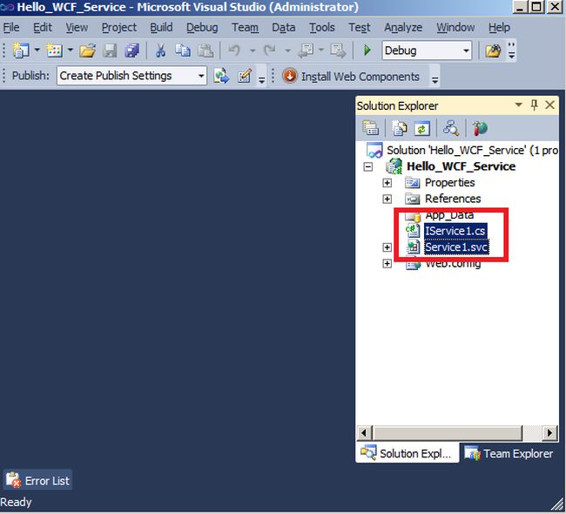Open the Analyze menu
Screen dimensions: 566x514
pos(403,28)
